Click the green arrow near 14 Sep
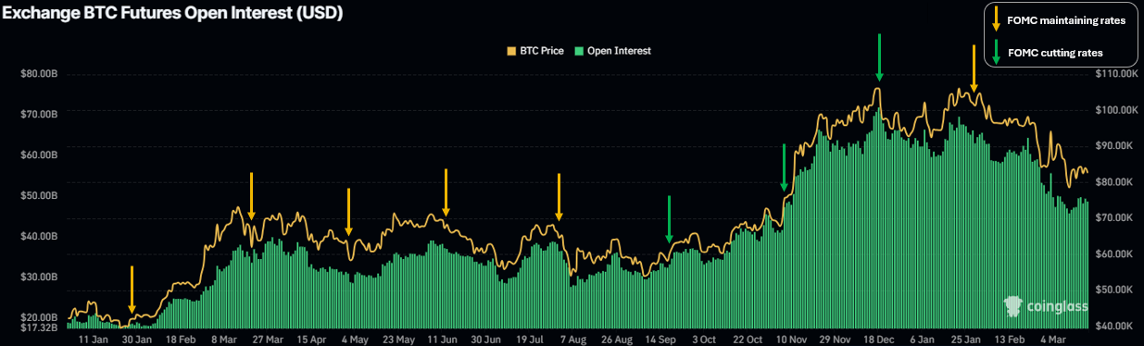This screenshot has height=346, width=1144. click(669, 219)
